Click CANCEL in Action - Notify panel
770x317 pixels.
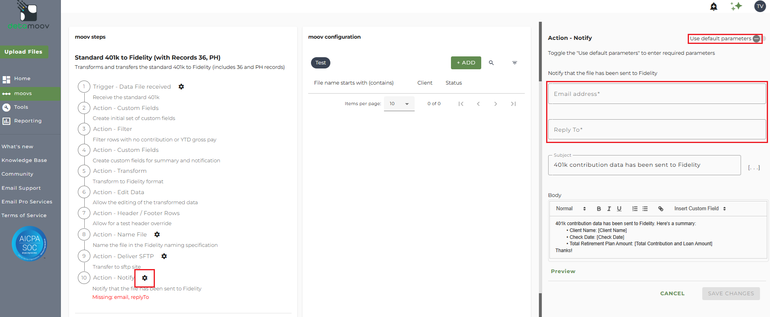coord(672,294)
